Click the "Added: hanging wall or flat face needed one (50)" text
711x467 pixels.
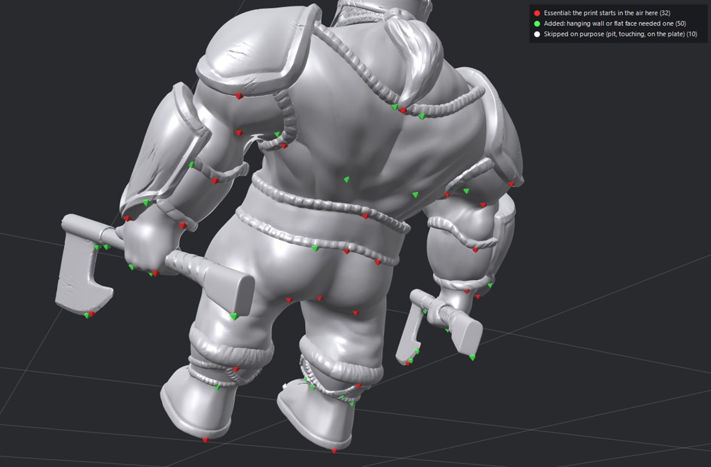click(x=615, y=23)
